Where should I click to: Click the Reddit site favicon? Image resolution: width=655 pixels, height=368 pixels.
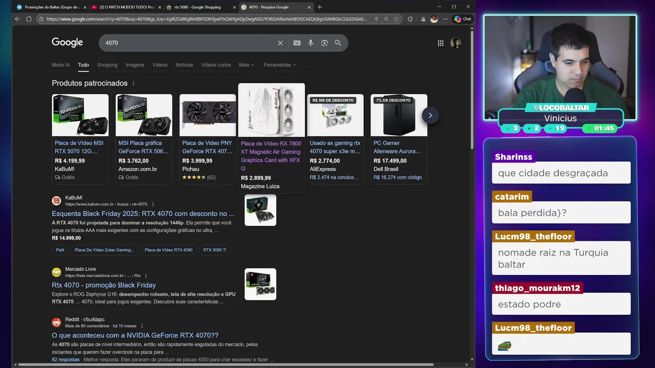pyautogui.click(x=56, y=323)
